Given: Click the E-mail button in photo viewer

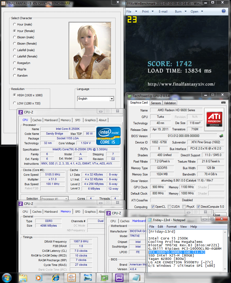Looking at the screenshot, I should [x=163, y=11].
